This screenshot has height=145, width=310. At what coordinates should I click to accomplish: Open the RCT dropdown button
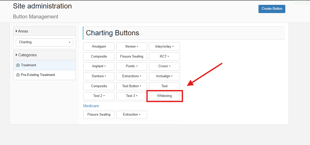point(164,57)
